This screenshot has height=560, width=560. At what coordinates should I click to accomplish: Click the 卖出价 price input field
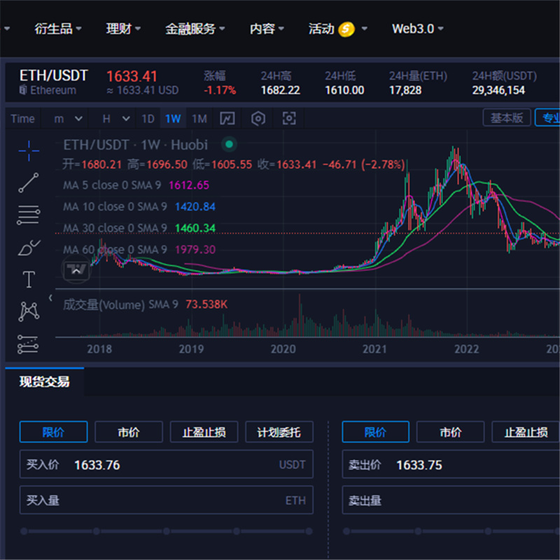[451, 464]
